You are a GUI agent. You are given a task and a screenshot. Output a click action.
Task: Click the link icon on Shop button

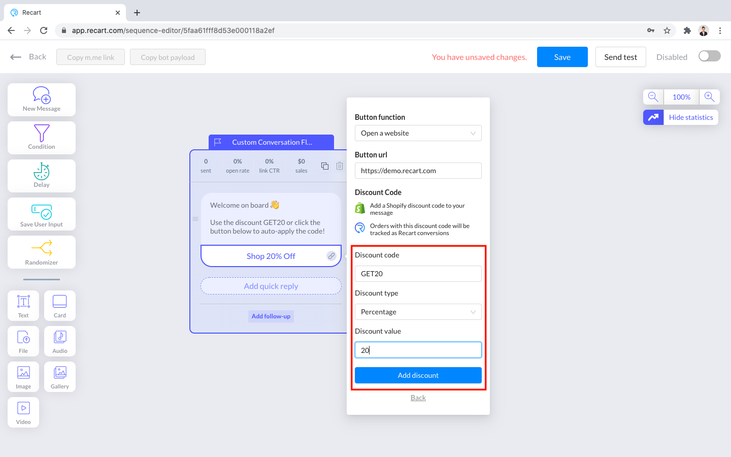[331, 256]
